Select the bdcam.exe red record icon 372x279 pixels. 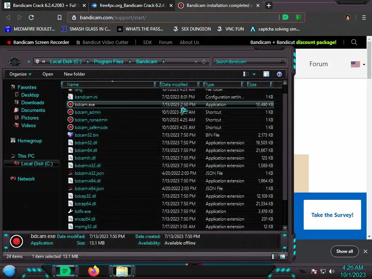70,104
